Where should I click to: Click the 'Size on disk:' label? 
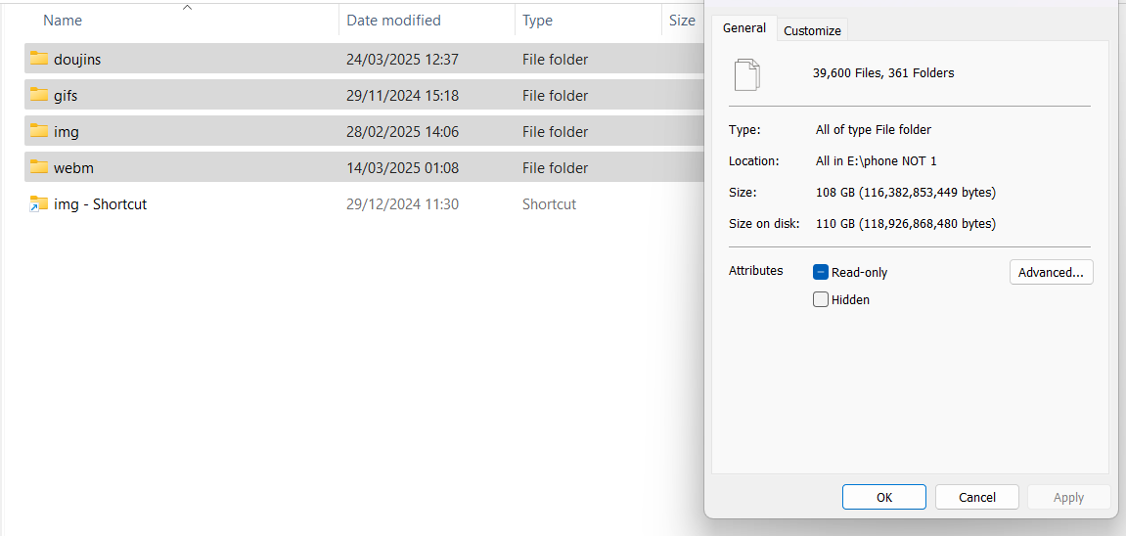click(x=764, y=224)
